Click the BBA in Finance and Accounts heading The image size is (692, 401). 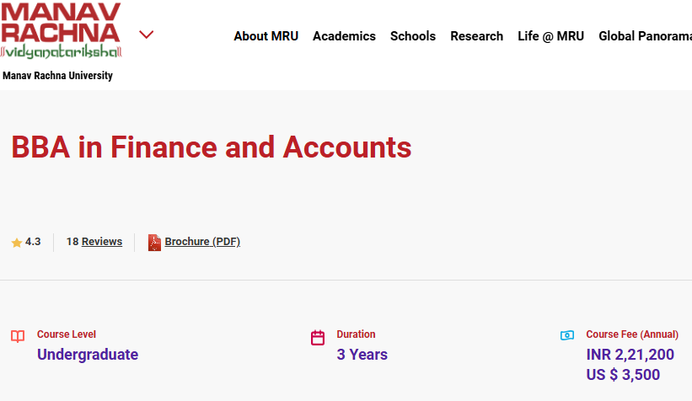tap(212, 147)
